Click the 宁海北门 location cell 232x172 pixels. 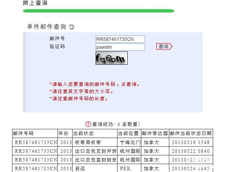[129, 143]
